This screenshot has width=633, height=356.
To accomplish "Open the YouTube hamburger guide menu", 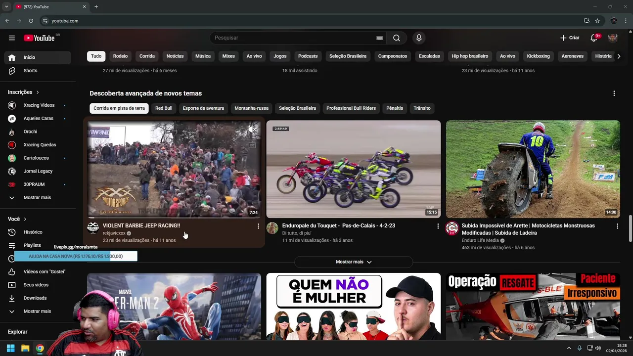I will click(x=12, y=38).
